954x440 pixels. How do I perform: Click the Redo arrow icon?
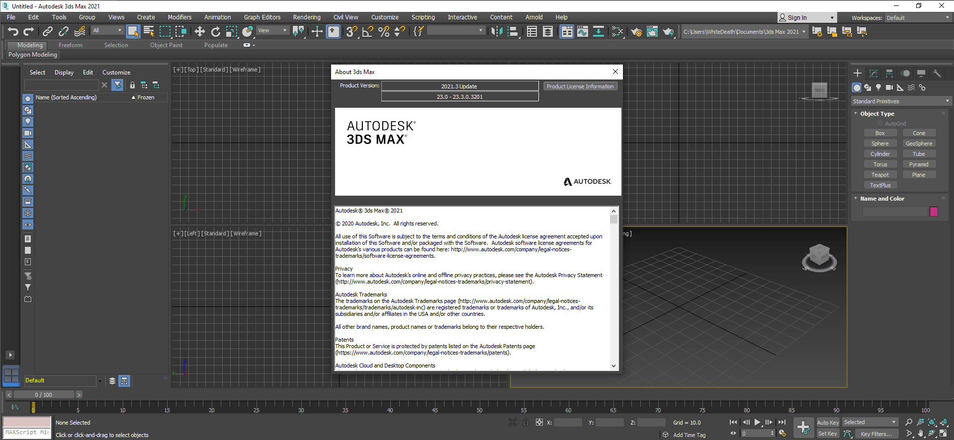pos(29,32)
